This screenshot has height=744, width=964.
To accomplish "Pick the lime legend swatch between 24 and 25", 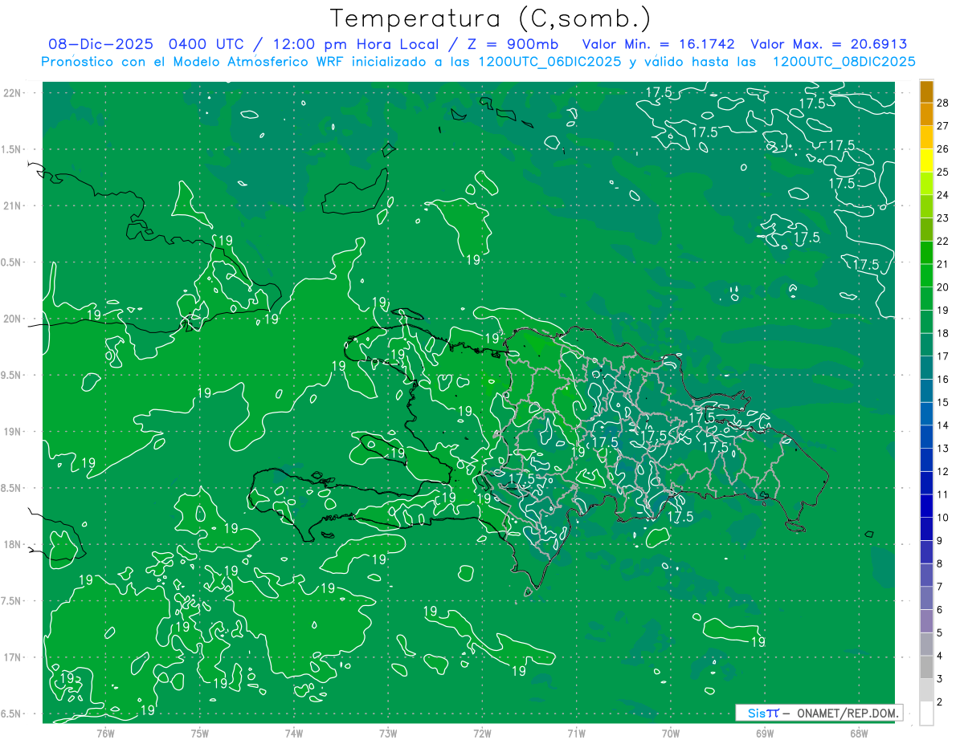I will [x=926, y=183].
